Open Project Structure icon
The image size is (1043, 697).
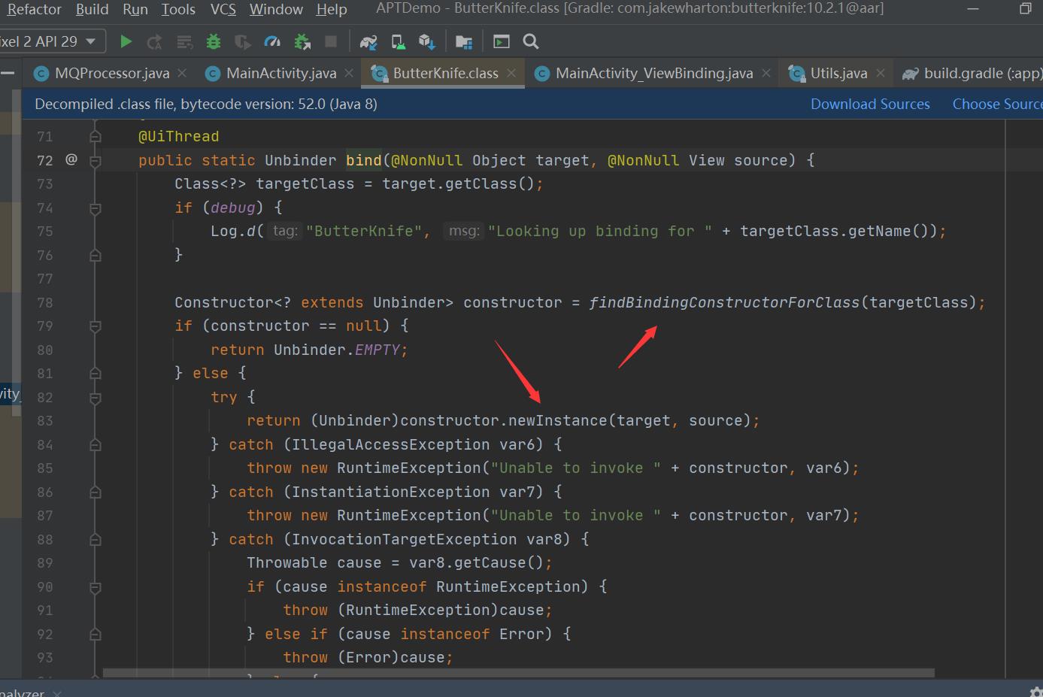coord(464,41)
